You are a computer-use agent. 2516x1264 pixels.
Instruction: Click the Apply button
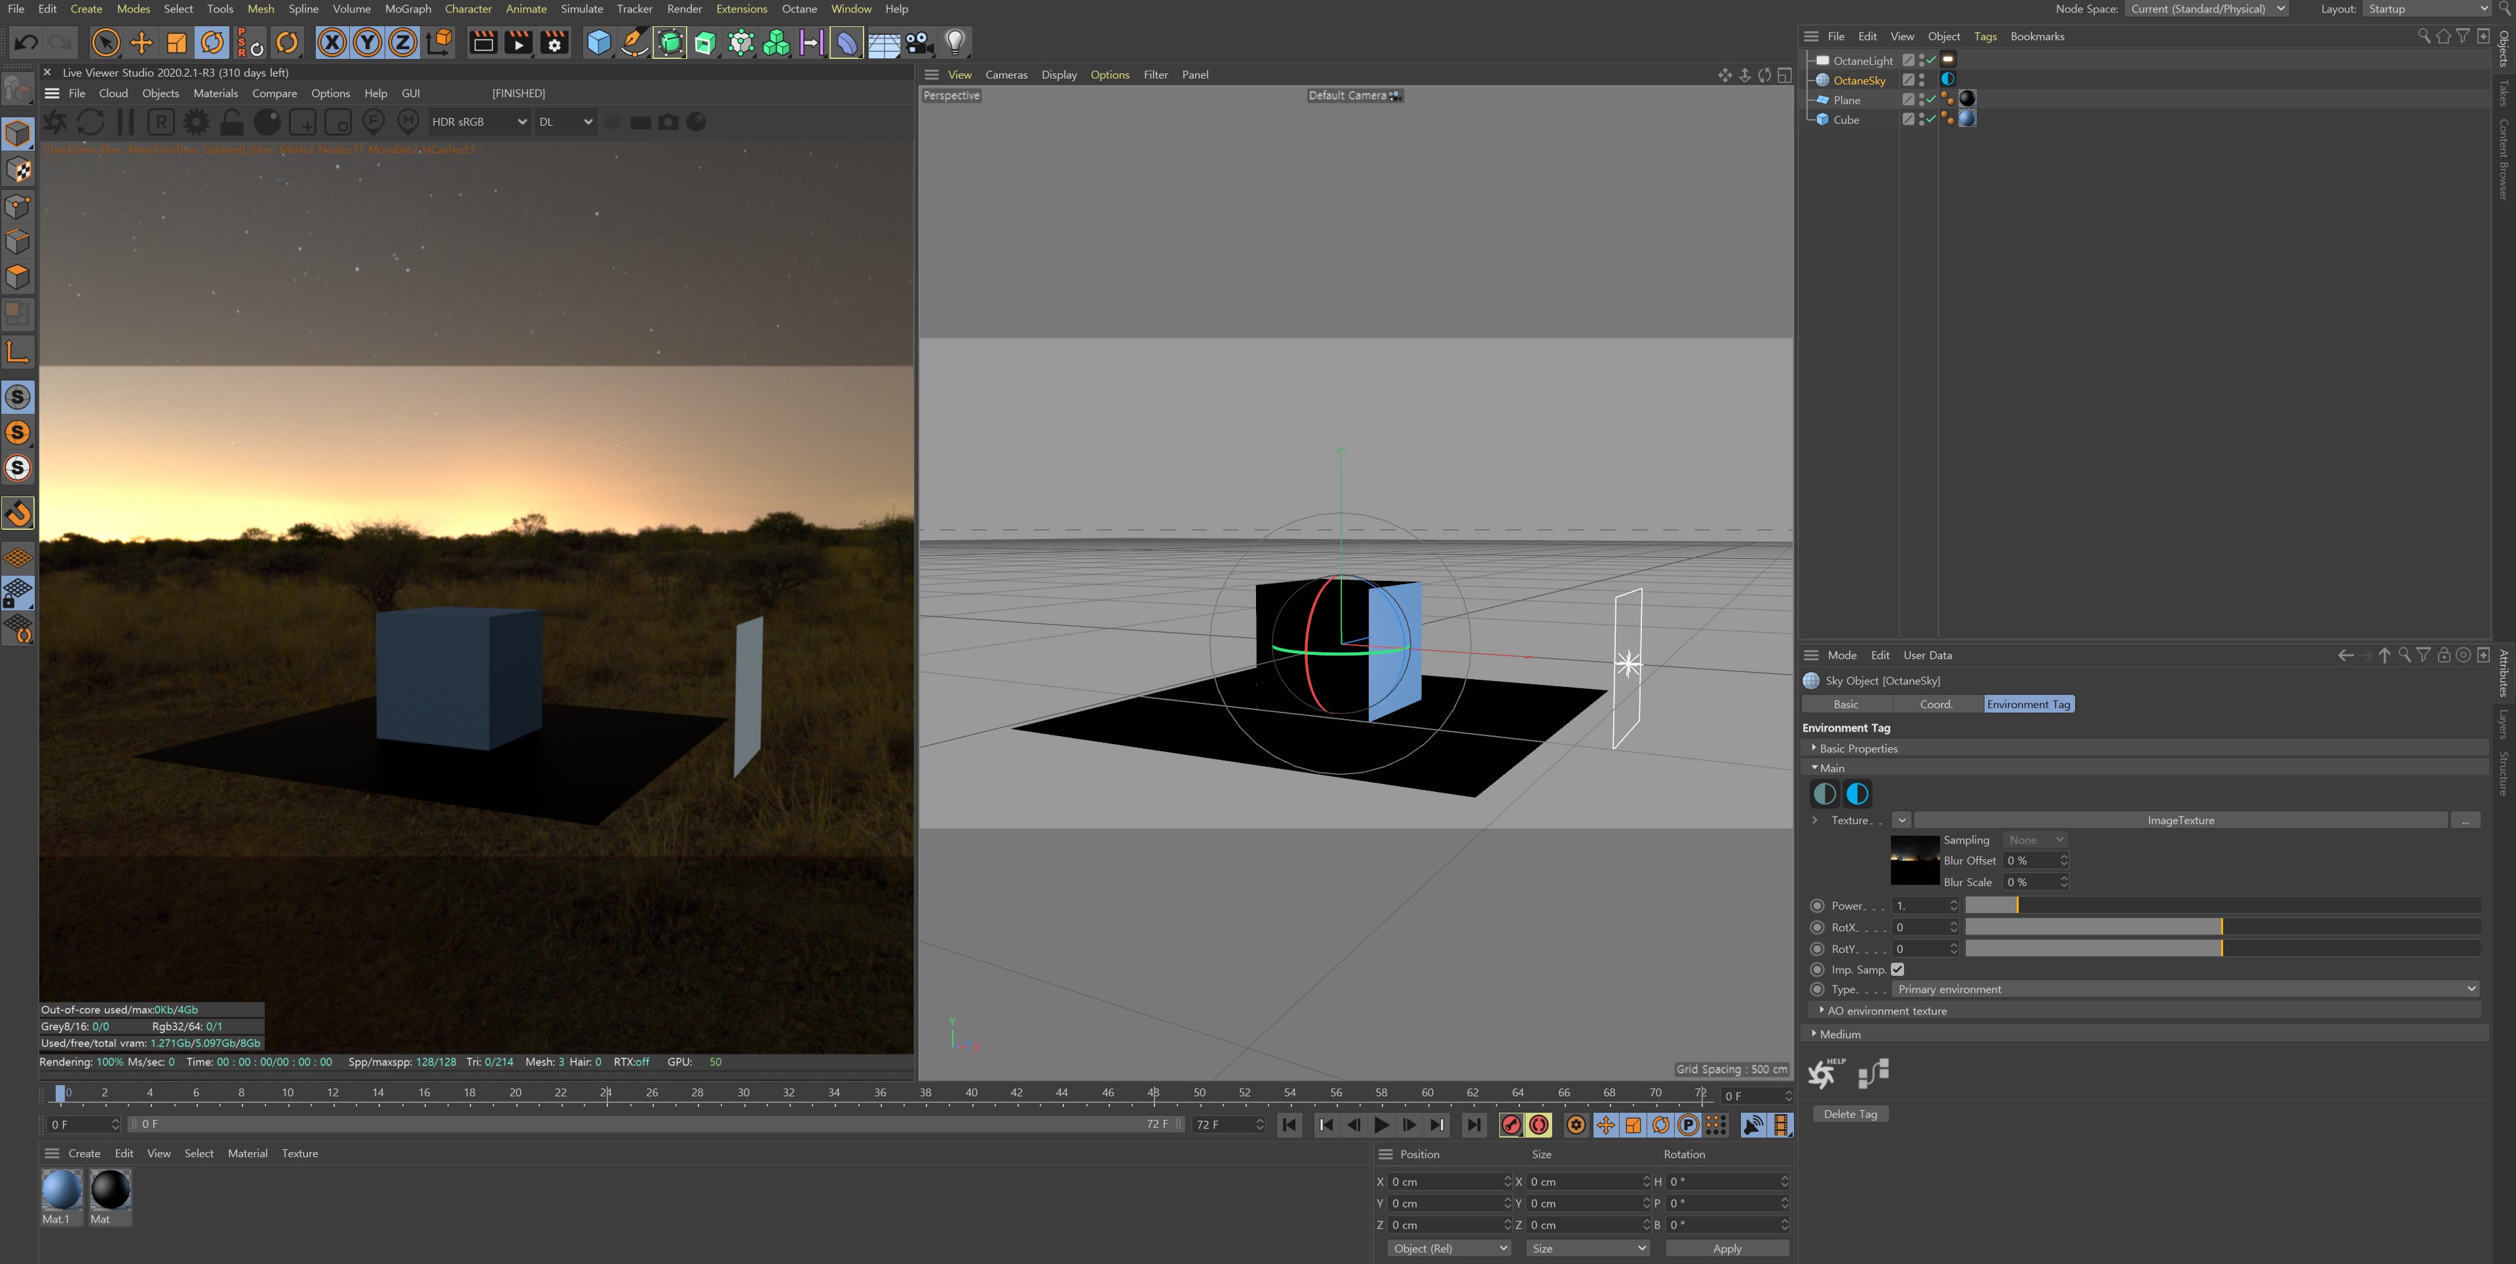click(x=1727, y=1248)
